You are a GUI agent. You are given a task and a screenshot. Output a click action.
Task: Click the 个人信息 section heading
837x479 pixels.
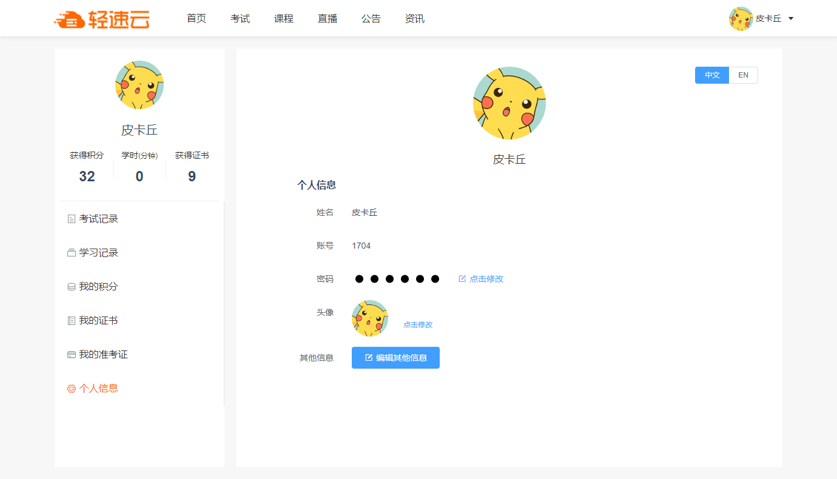tap(317, 185)
